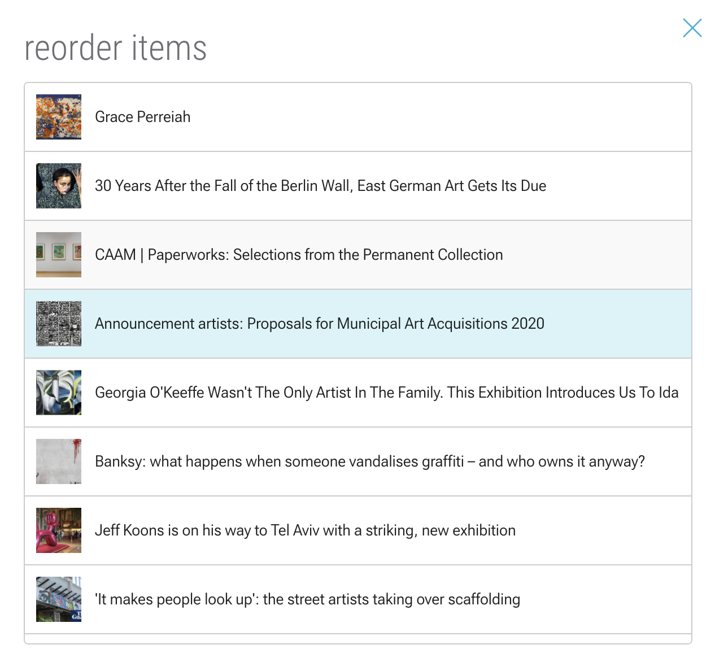Click the Georgia O'Keeffe article thumbnail

(x=59, y=393)
